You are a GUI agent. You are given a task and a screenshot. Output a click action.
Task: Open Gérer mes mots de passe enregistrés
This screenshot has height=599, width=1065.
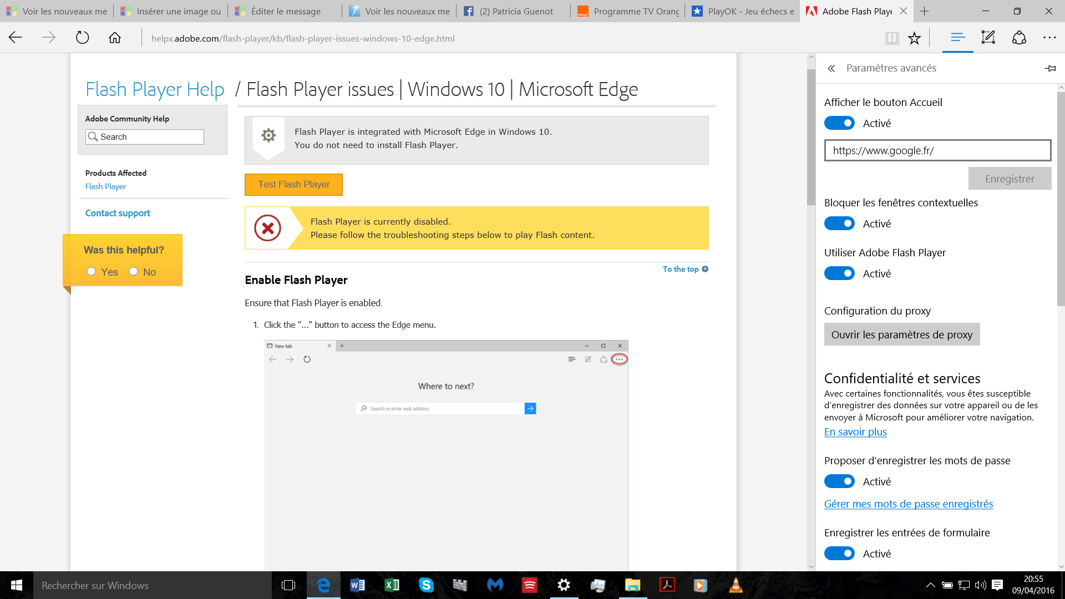point(909,504)
